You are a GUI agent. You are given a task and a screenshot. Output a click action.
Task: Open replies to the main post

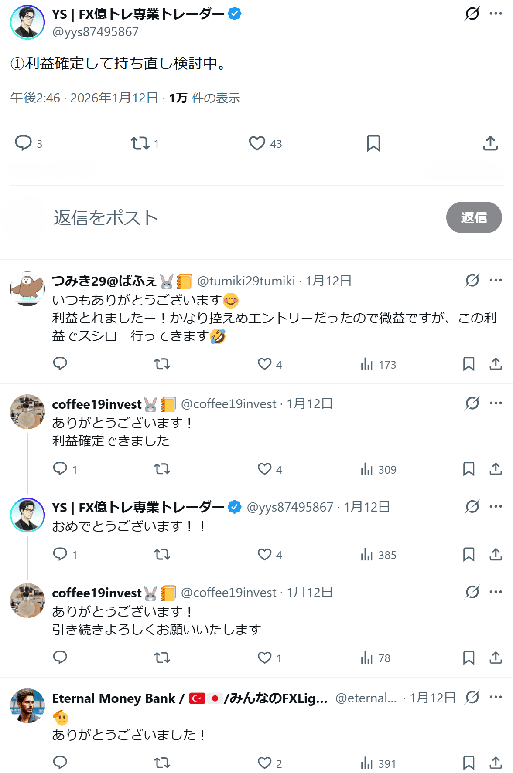click(x=24, y=143)
